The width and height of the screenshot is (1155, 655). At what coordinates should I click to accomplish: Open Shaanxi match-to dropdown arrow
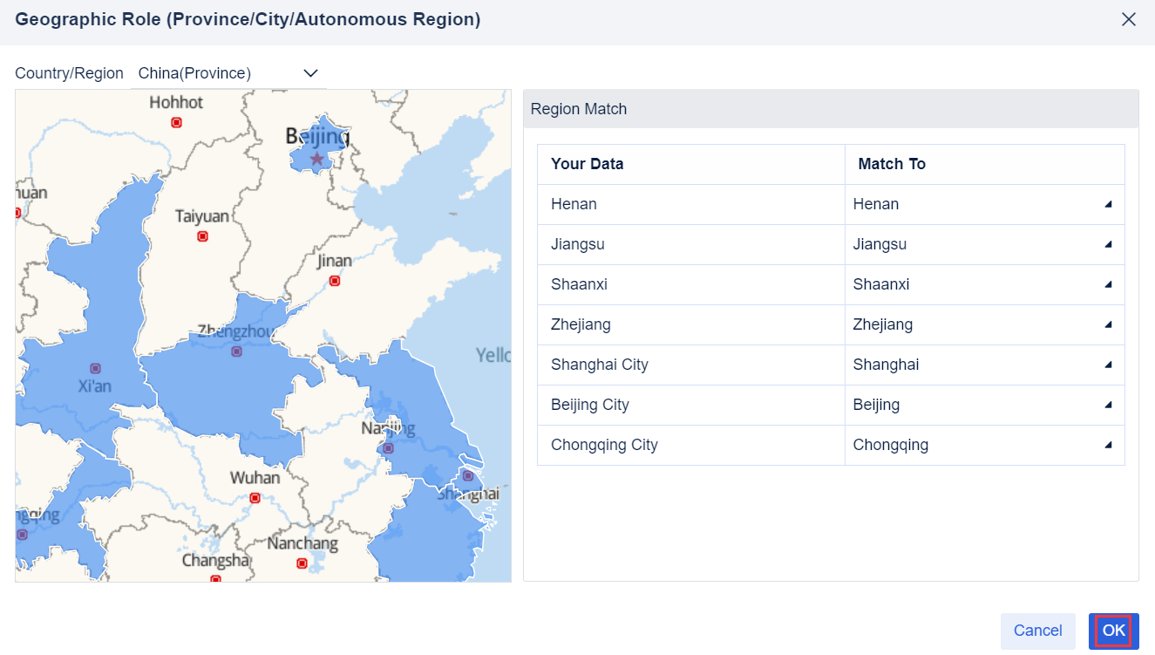click(1108, 284)
